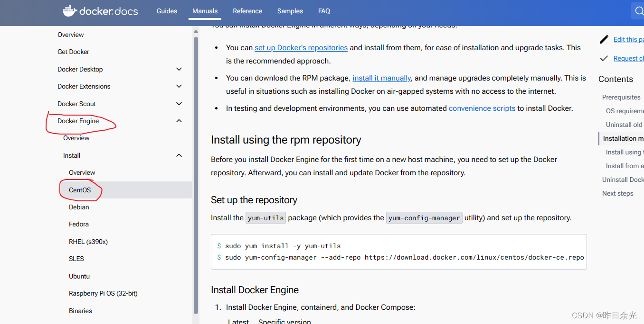Screen dimensions: 644x324
Task: Open the Ubuntu install page
Action: [79, 276]
